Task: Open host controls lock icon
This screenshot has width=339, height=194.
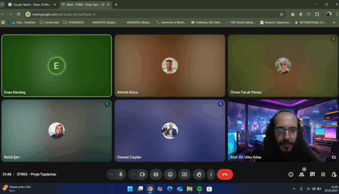Action: click(x=333, y=174)
